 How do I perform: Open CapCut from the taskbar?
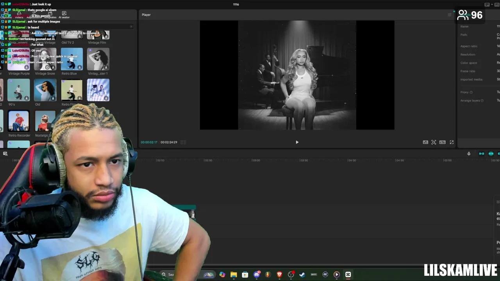point(348,275)
